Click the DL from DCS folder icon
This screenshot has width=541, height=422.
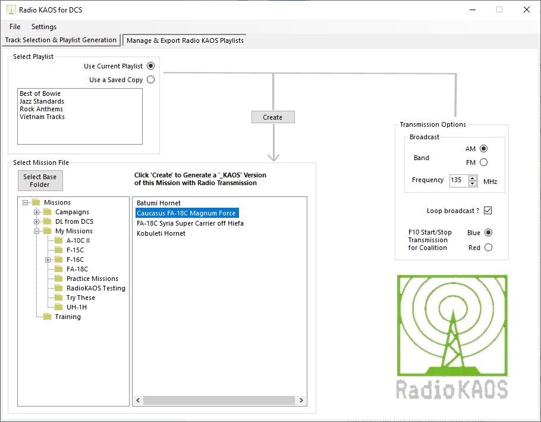[47, 221]
